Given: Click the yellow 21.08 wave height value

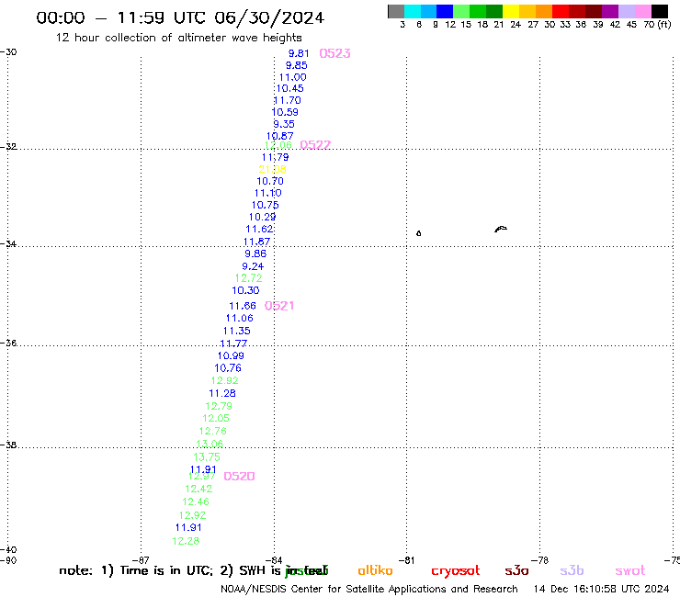Looking at the screenshot, I should point(272,169).
